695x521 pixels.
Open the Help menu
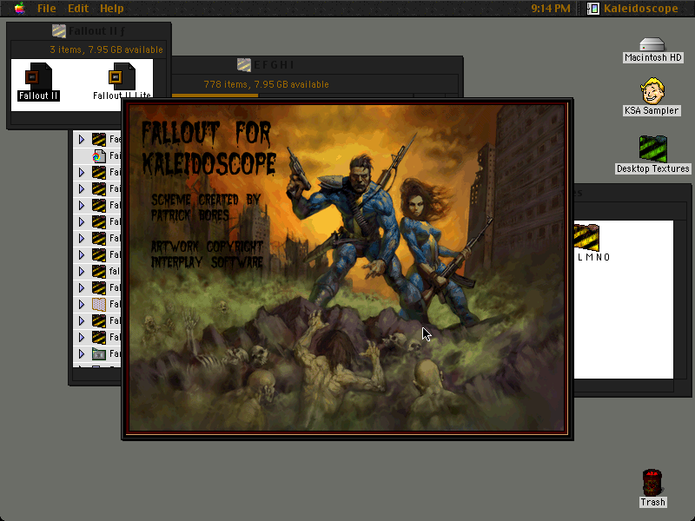[112, 9]
